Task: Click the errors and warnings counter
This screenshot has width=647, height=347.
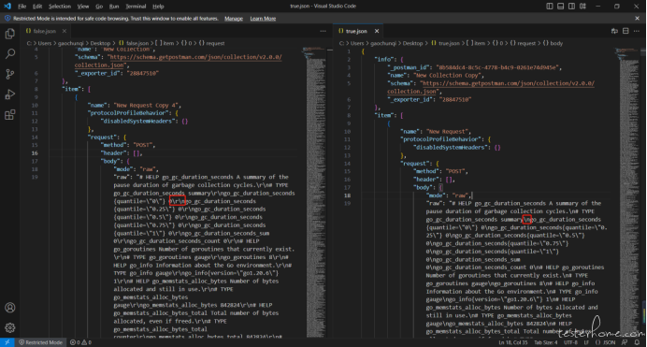Action: (80, 342)
